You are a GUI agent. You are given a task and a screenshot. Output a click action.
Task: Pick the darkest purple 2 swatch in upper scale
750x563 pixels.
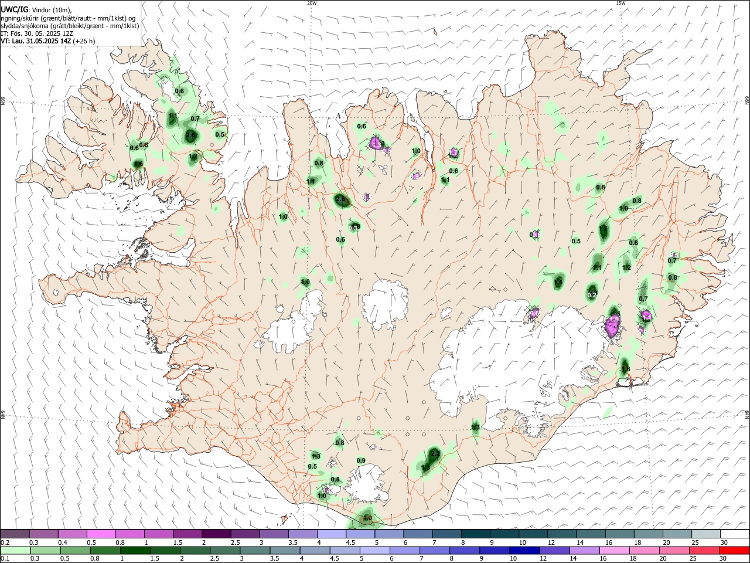[x=216, y=534]
